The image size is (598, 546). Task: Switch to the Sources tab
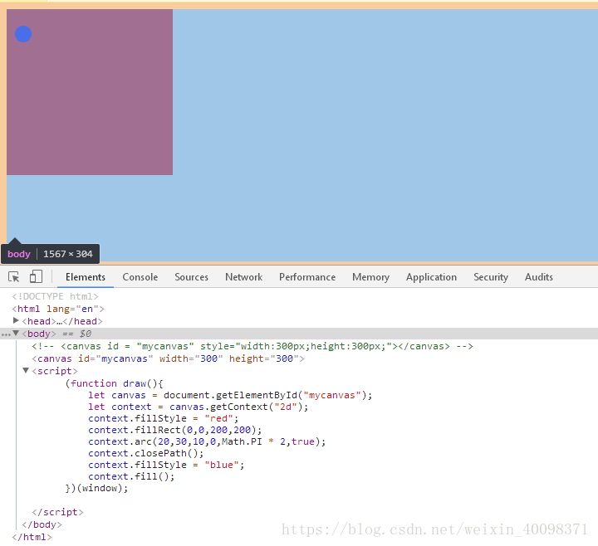(192, 277)
